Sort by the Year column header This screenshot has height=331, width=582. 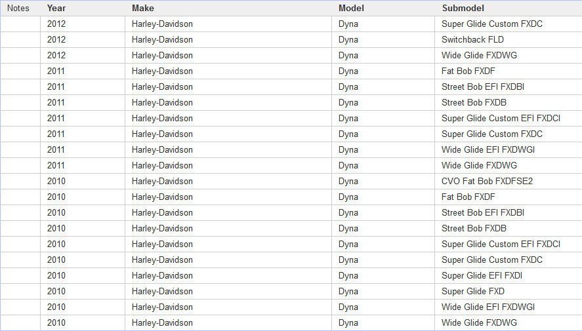(56, 8)
